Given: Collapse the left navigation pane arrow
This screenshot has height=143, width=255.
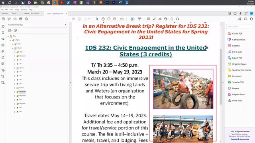Looking at the screenshot, I should (71, 83).
